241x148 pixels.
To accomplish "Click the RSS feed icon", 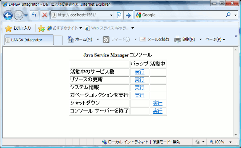I will [x=106, y=40].
